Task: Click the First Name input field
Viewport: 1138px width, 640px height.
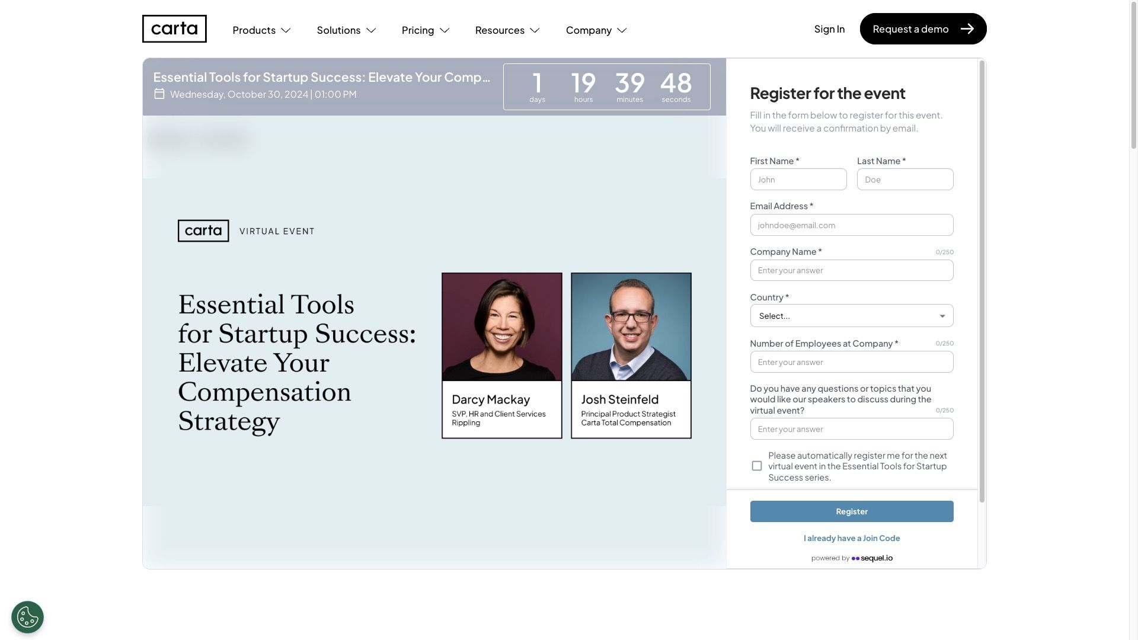Action: tap(798, 180)
